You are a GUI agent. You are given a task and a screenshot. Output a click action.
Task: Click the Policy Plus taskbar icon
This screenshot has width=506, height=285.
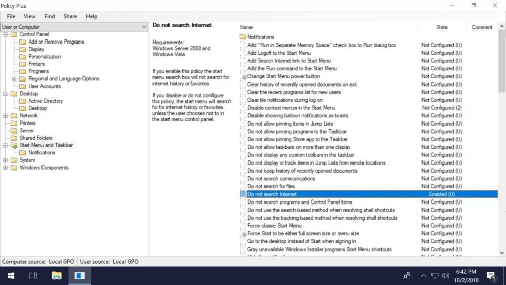tap(79, 276)
